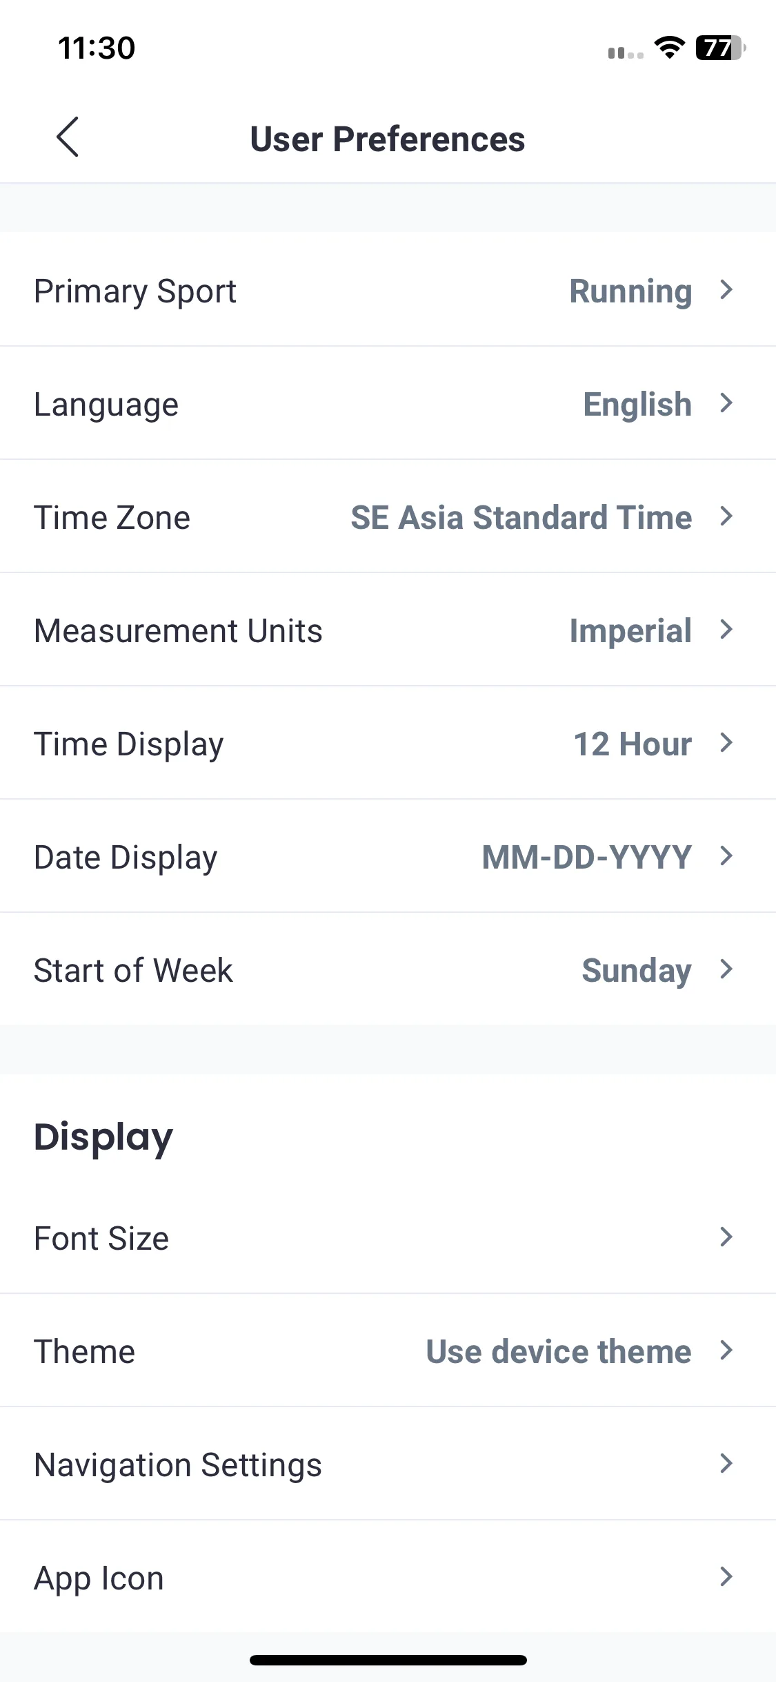776x1682 pixels.
Task: Tap the Primary Sport label
Action: (x=135, y=291)
